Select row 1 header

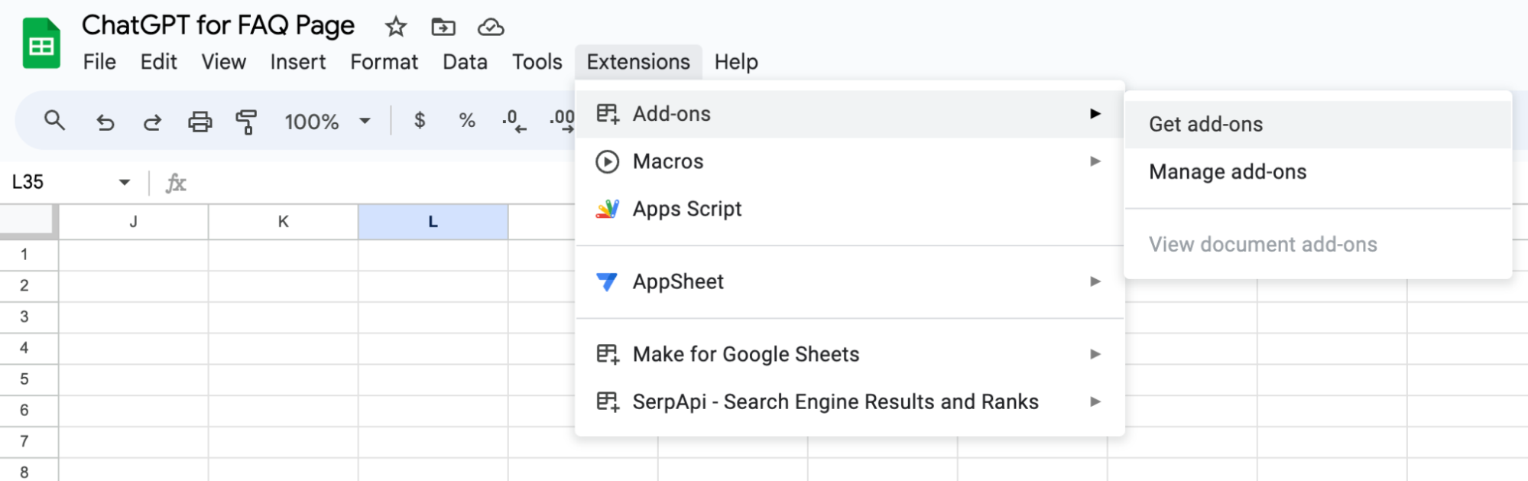[x=29, y=255]
